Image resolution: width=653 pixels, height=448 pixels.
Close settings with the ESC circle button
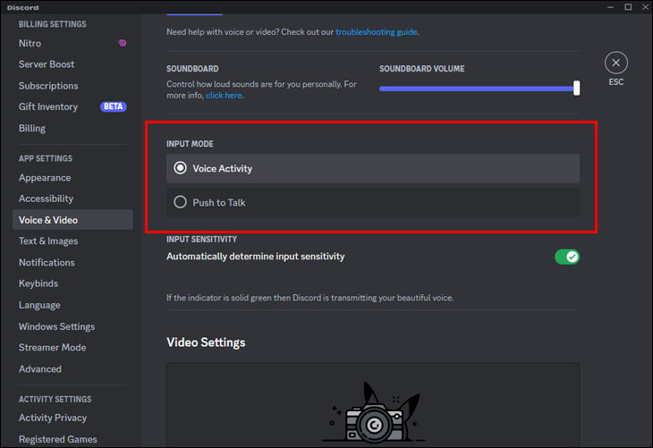click(x=616, y=63)
